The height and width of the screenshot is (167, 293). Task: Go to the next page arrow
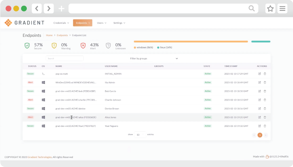tap(265, 135)
